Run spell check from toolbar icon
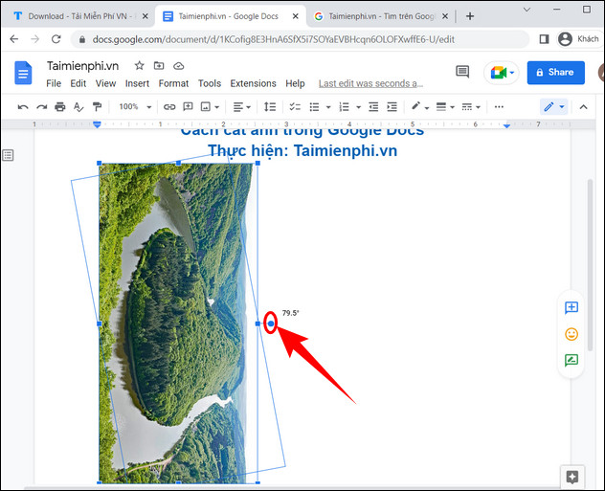 (x=78, y=107)
